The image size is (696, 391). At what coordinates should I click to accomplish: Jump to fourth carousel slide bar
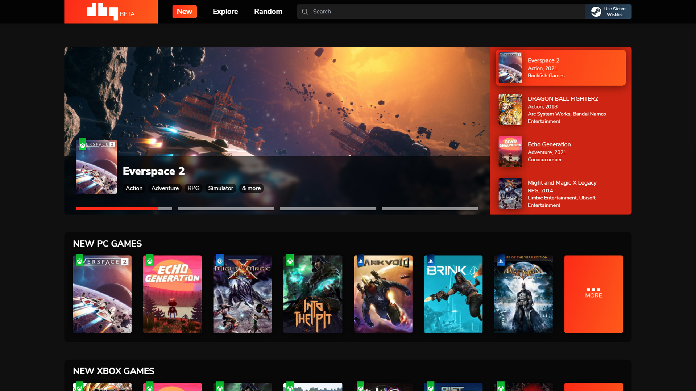click(x=430, y=209)
